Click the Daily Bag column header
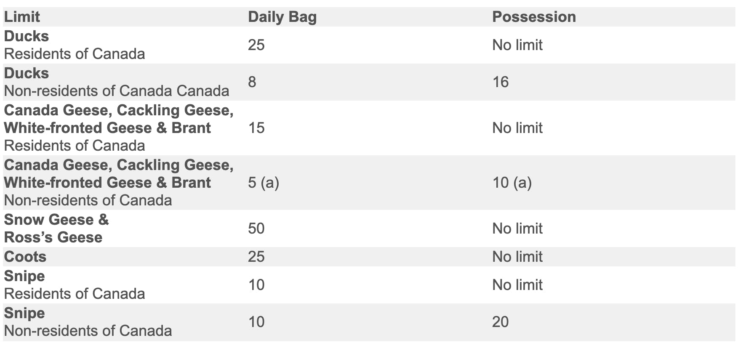The height and width of the screenshot is (351, 738). point(282,17)
